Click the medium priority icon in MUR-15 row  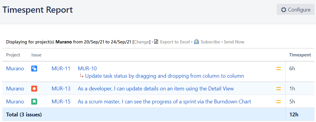coord(278,102)
